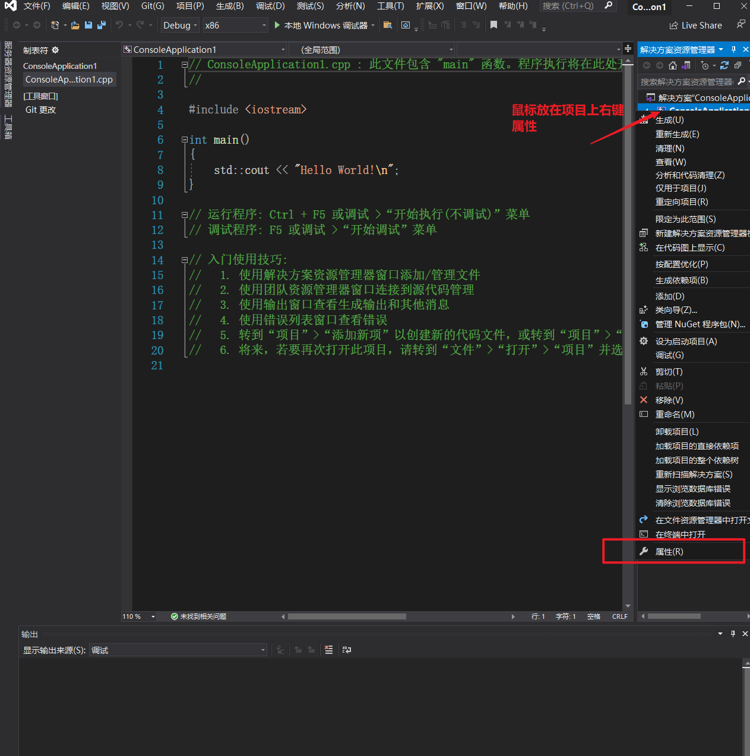Open the 扩展(X) menu
The height and width of the screenshot is (756, 750).
coord(430,6)
